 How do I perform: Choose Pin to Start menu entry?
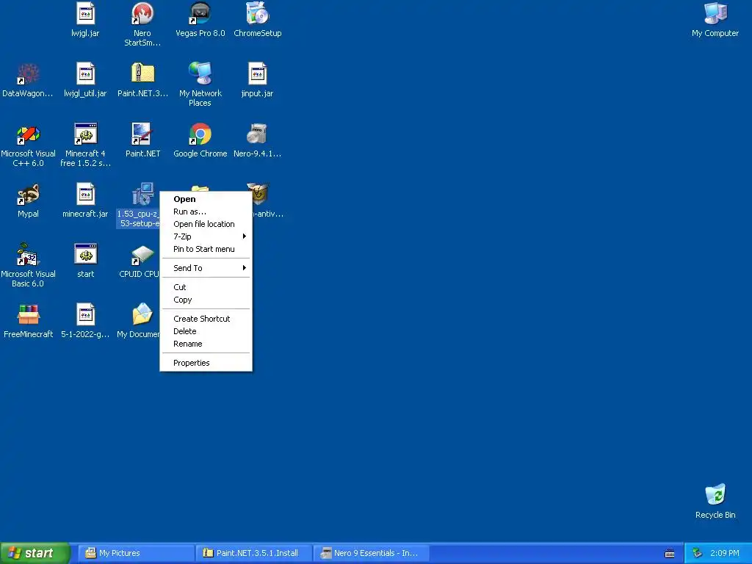pos(206,249)
